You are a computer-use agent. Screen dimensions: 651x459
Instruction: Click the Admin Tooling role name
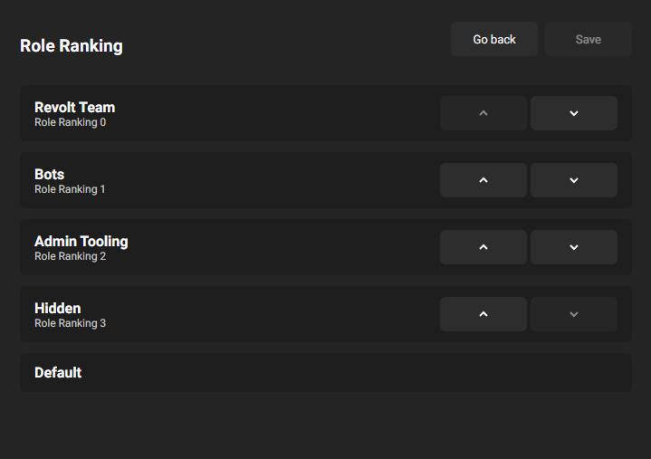81,241
